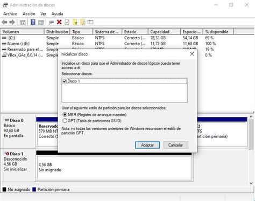Click the drive icon of Reservado para el row
The image size is (255, 201).
pos(4,50)
